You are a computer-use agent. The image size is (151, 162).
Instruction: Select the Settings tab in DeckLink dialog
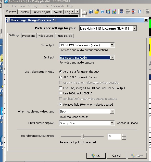[14, 35]
